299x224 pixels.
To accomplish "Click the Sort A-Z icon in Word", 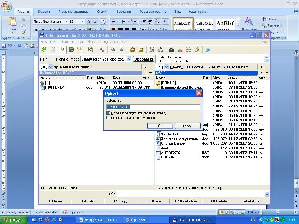I will (157, 22).
